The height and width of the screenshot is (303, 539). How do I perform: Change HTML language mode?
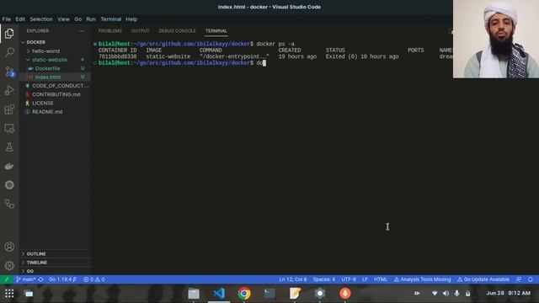(381, 279)
